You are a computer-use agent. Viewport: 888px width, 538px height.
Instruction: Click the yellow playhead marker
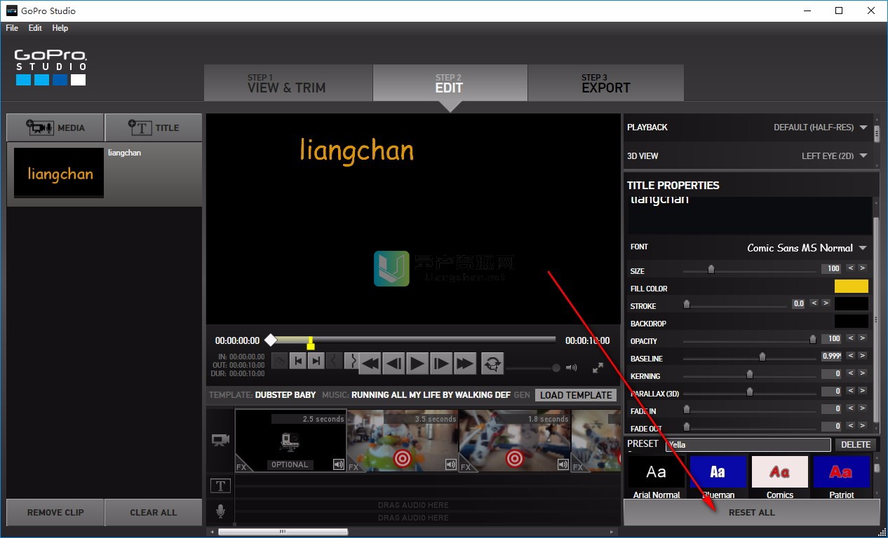[x=310, y=343]
